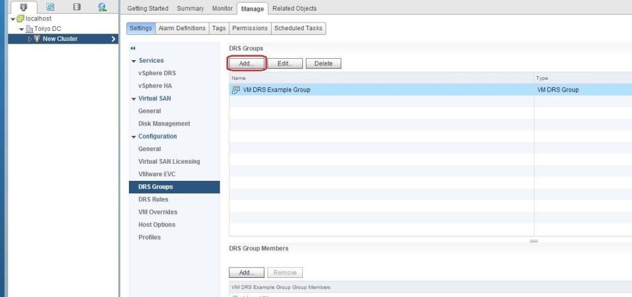Screen dimensions: 632x297
Task: Open the Scheduled Tasks sub-tab
Action: tap(298, 28)
